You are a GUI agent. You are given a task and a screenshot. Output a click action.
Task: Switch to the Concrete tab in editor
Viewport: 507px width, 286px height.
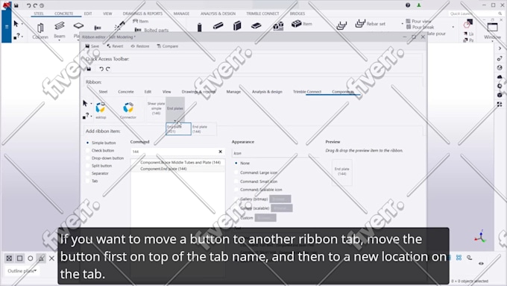[126, 92]
